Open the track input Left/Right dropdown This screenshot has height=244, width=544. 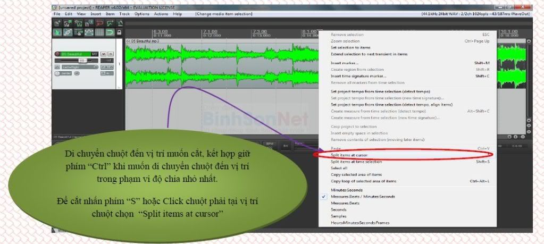point(80,67)
